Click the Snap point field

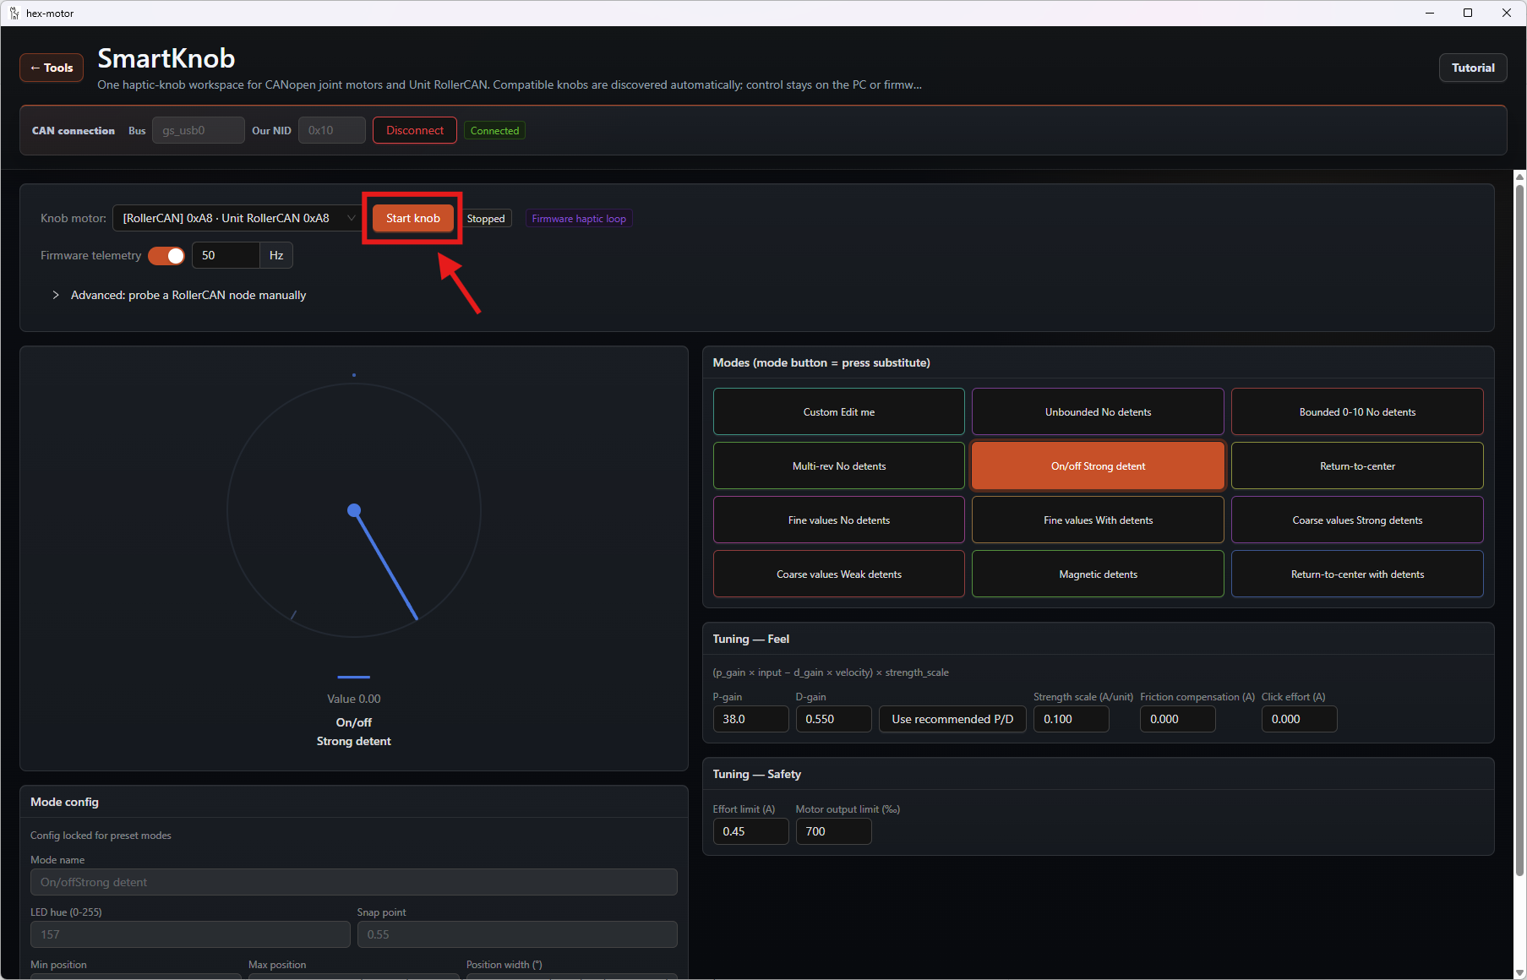coord(517,934)
